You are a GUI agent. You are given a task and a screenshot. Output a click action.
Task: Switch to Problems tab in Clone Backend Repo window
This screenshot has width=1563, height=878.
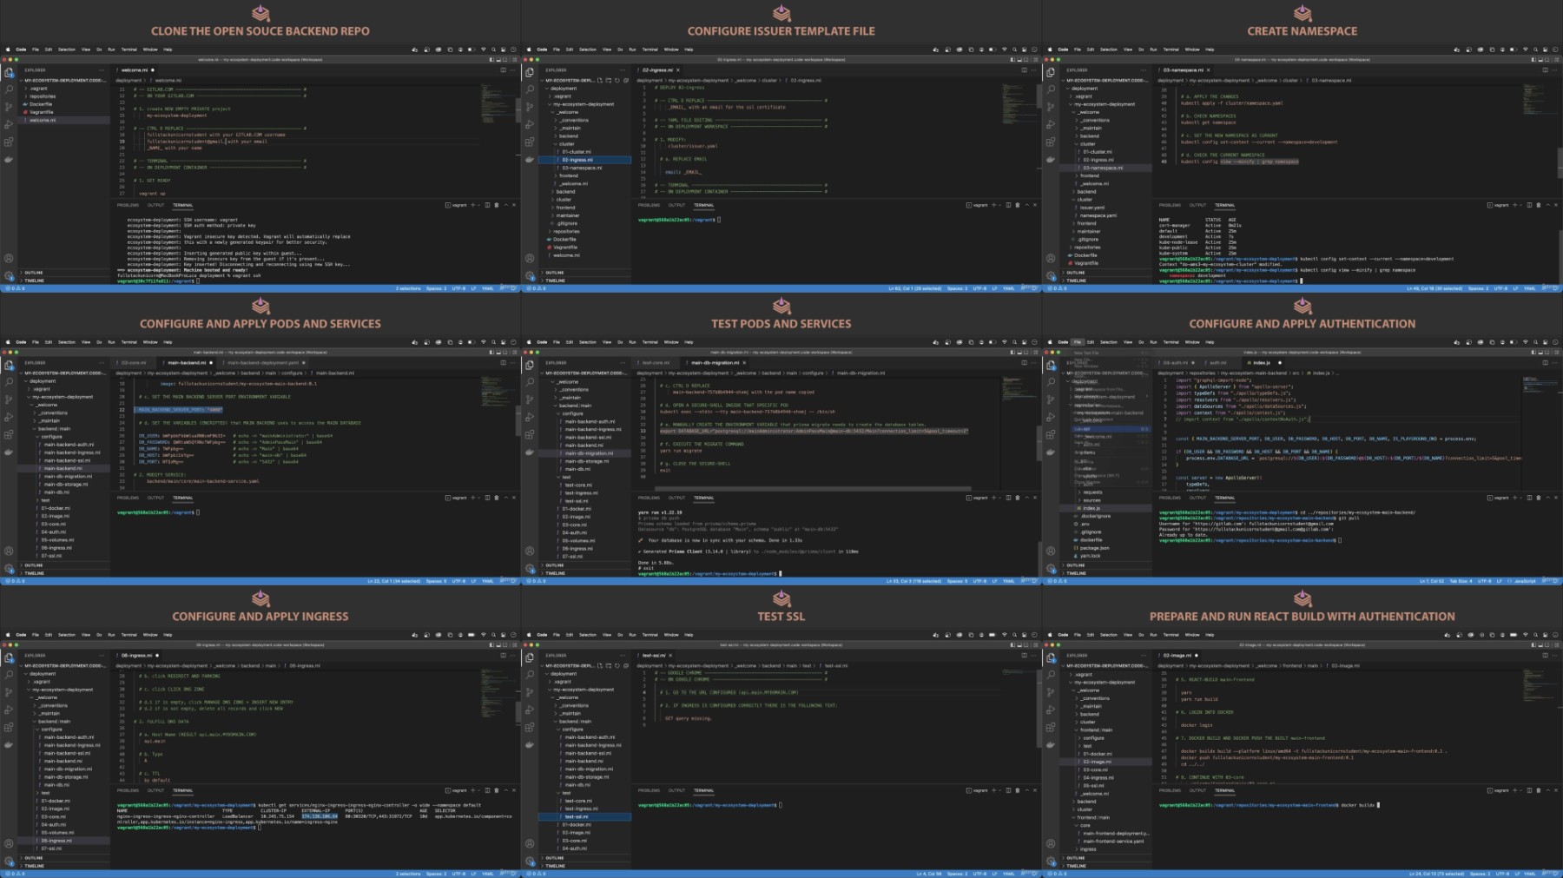[128, 205]
